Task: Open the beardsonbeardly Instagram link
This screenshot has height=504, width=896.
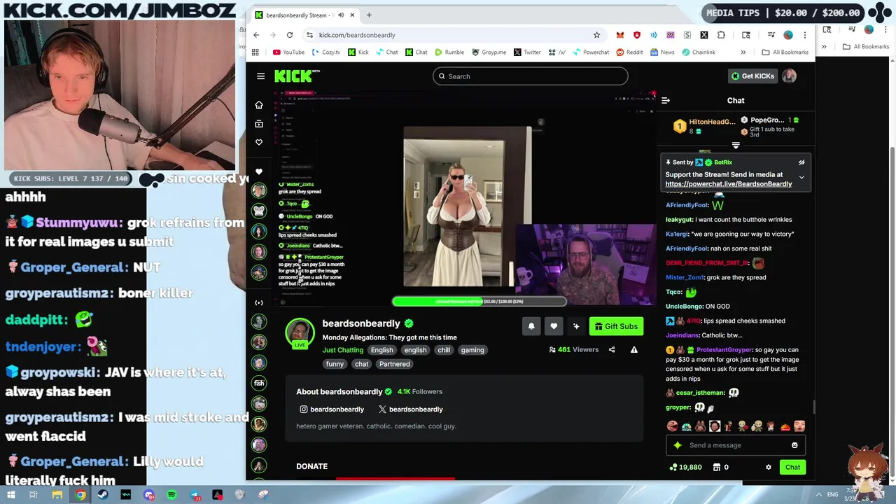Action: [332, 409]
